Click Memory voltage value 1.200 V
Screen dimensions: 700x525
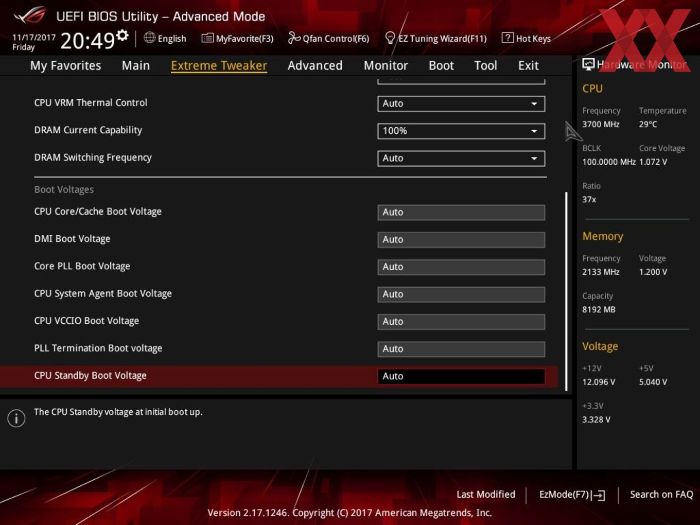[x=653, y=272]
